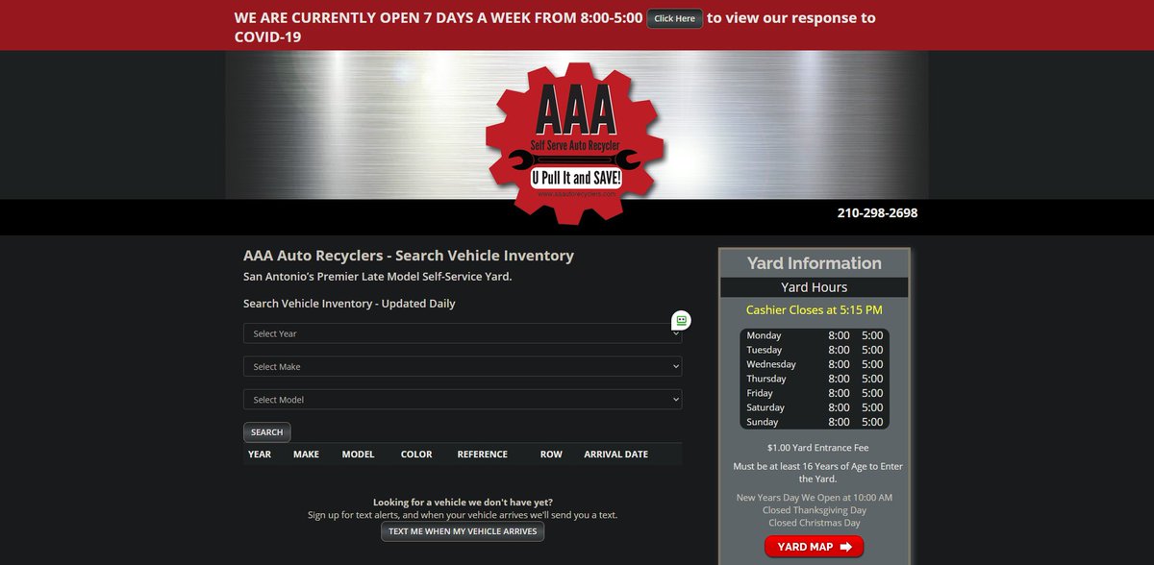Click the 'Yard Hours' label

pos(814,287)
